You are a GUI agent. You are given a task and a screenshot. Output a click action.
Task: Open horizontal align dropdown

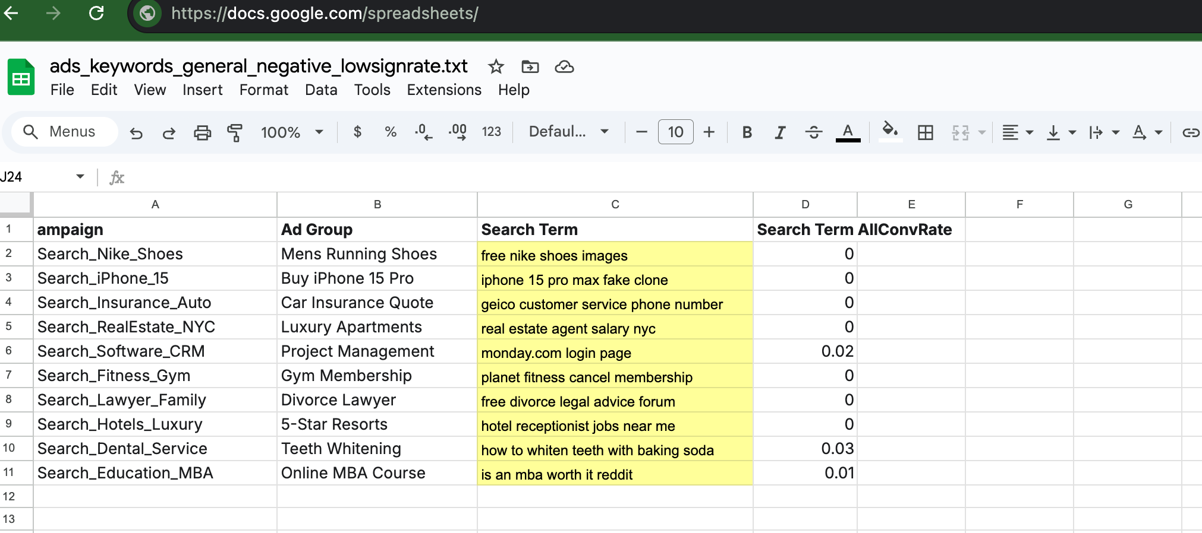1018,132
